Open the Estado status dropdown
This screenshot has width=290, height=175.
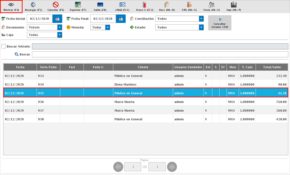pyautogui.click(x=201, y=27)
